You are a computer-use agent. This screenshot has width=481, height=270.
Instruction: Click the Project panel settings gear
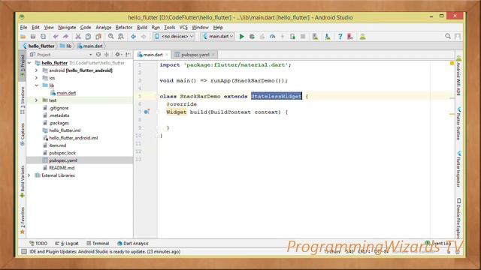click(117, 55)
